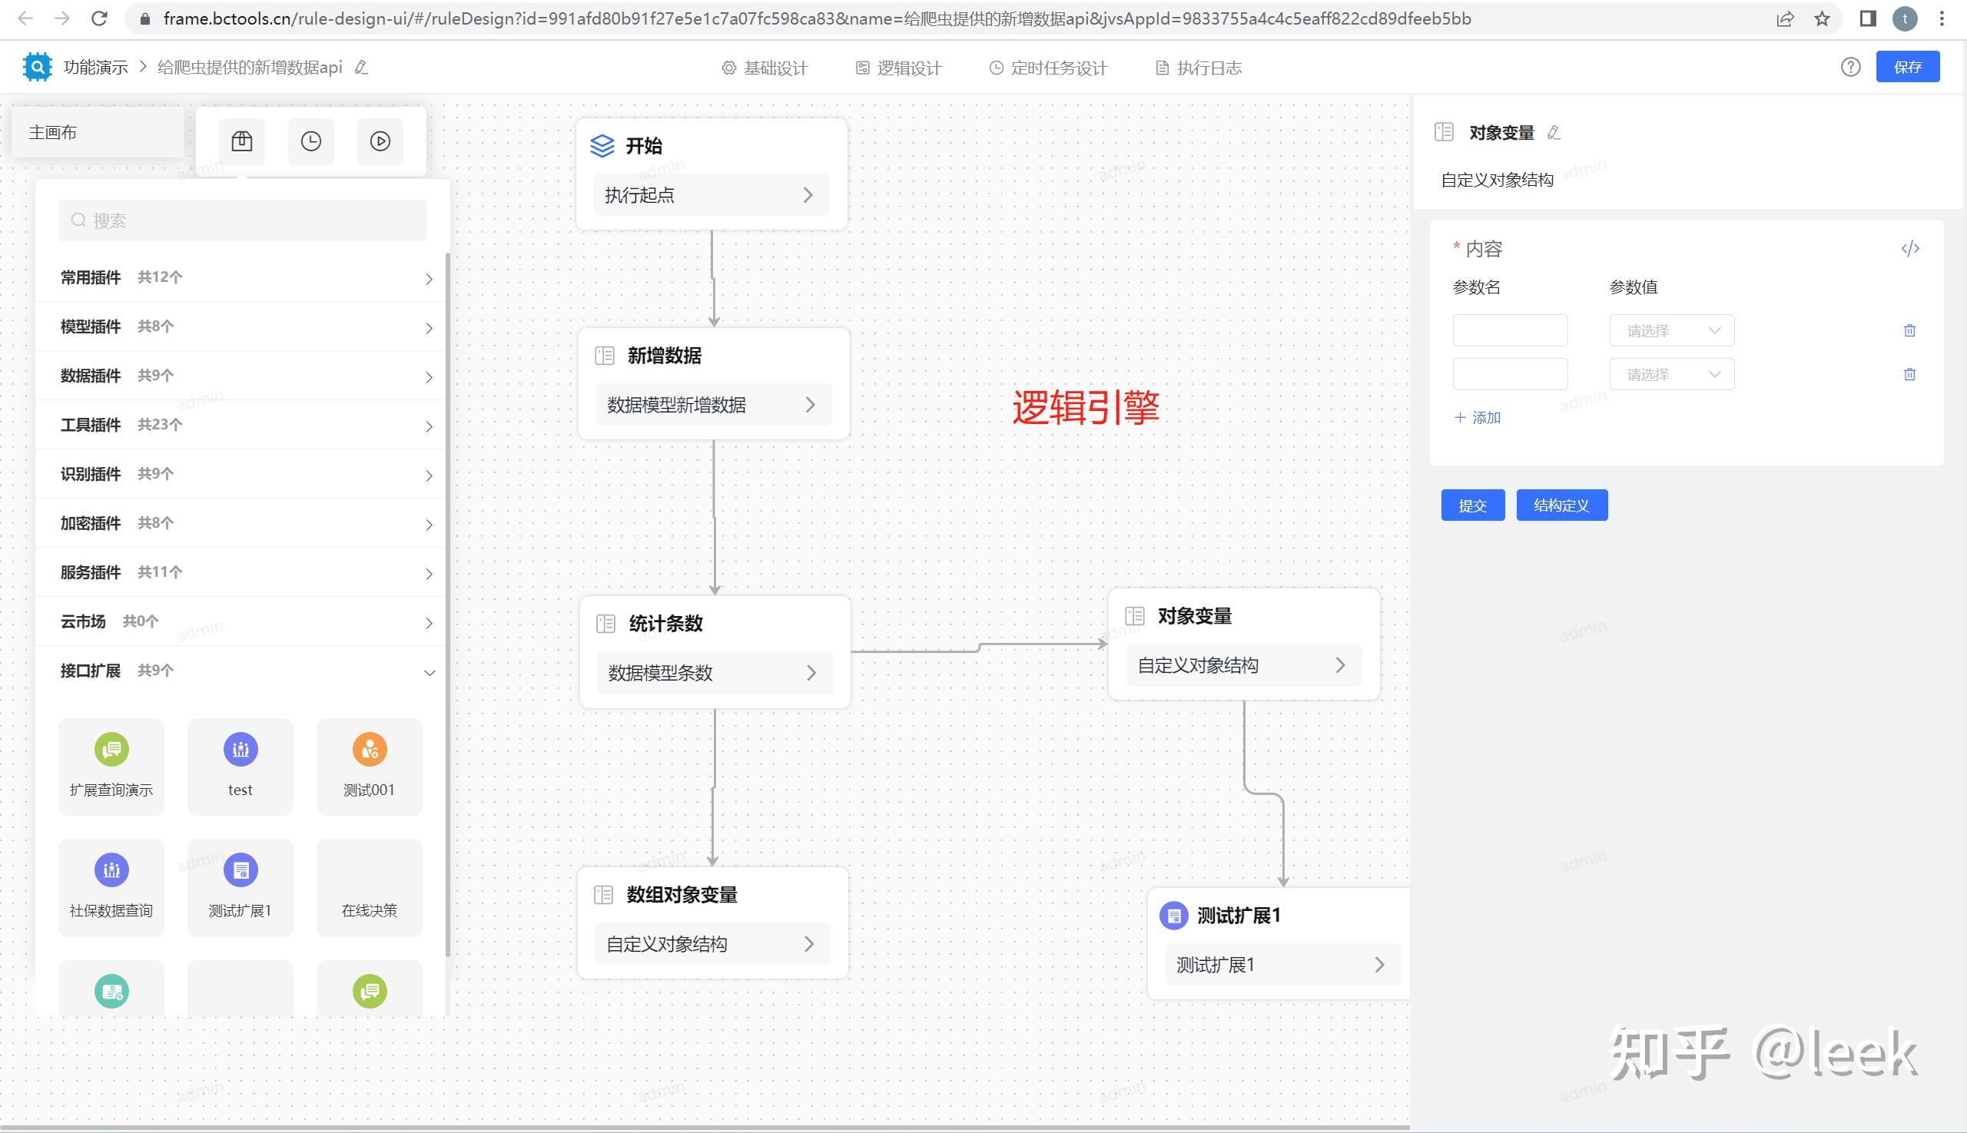Click the package/box icon in canvas toolbar

point(242,141)
